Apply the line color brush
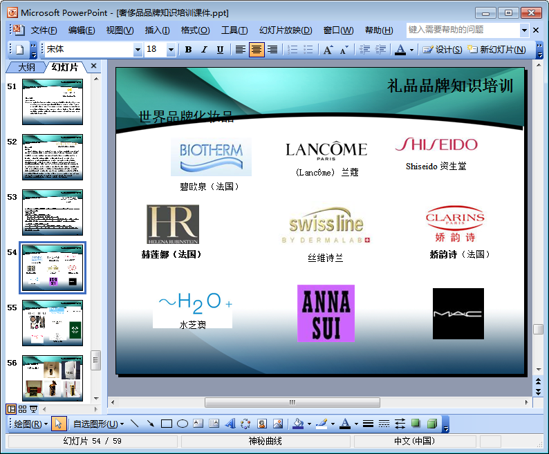The width and height of the screenshot is (549, 454). (x=322, y=424)
